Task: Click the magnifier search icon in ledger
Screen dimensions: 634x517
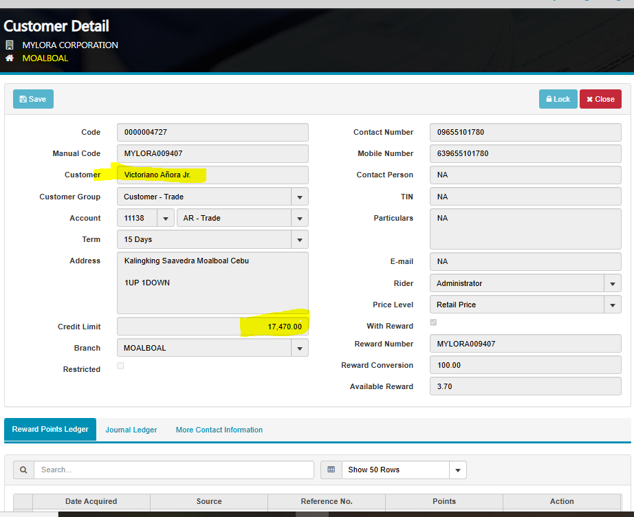Action: click(x=23, y=470)
